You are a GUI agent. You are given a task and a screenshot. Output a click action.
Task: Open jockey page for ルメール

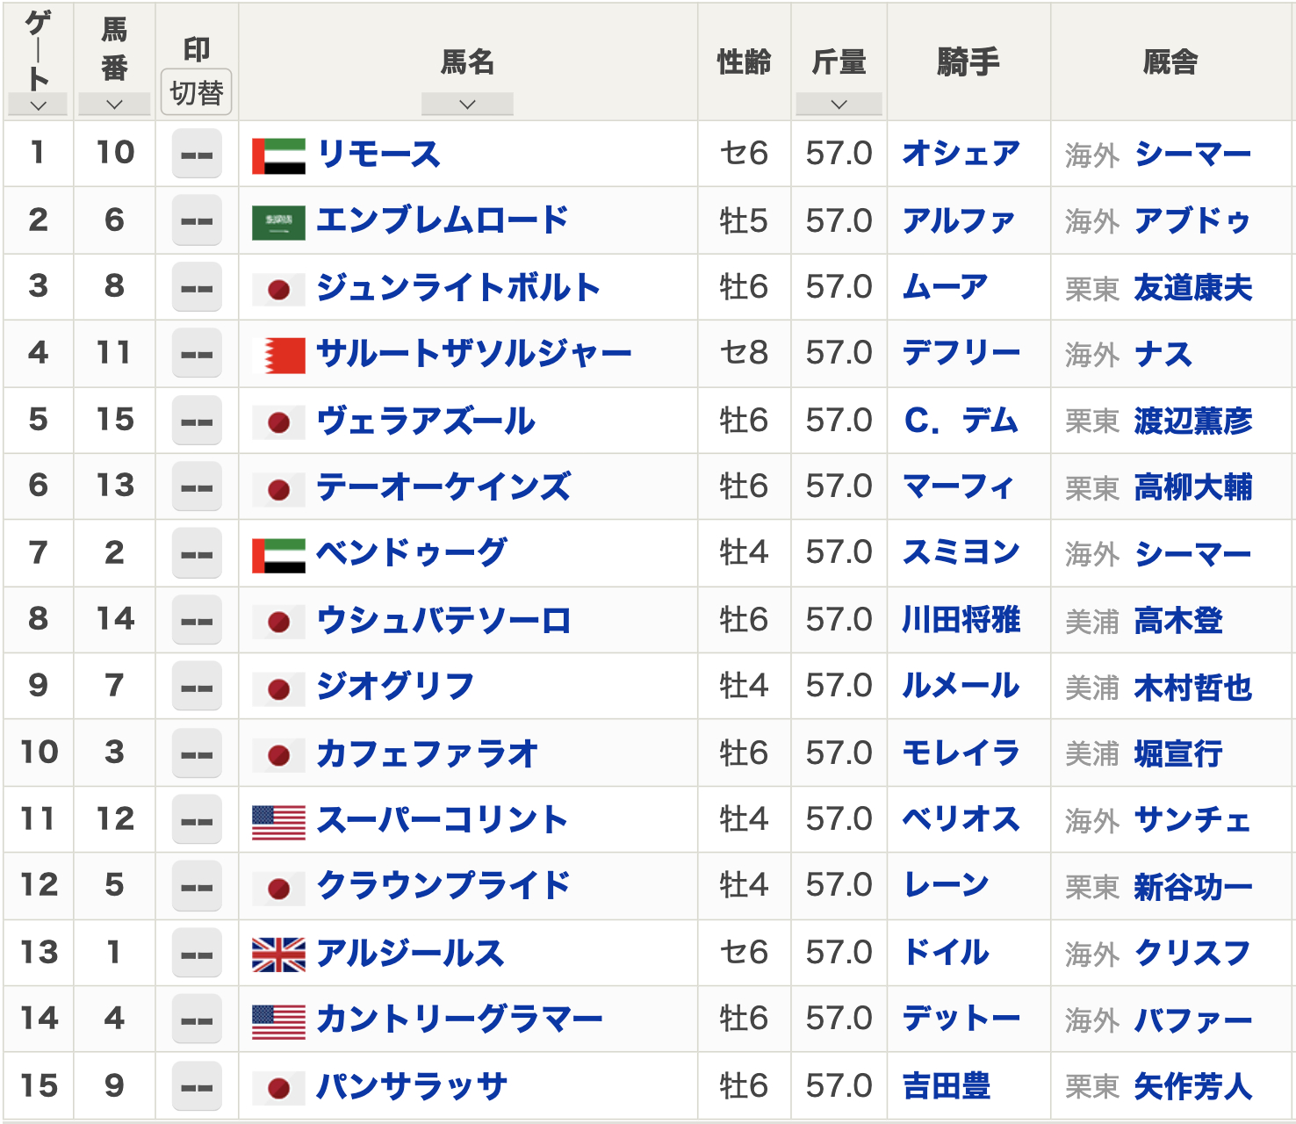coord(961,687)
